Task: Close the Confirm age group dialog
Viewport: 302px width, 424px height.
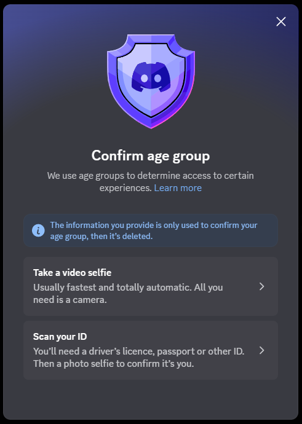Action: (x=281, y=22)
